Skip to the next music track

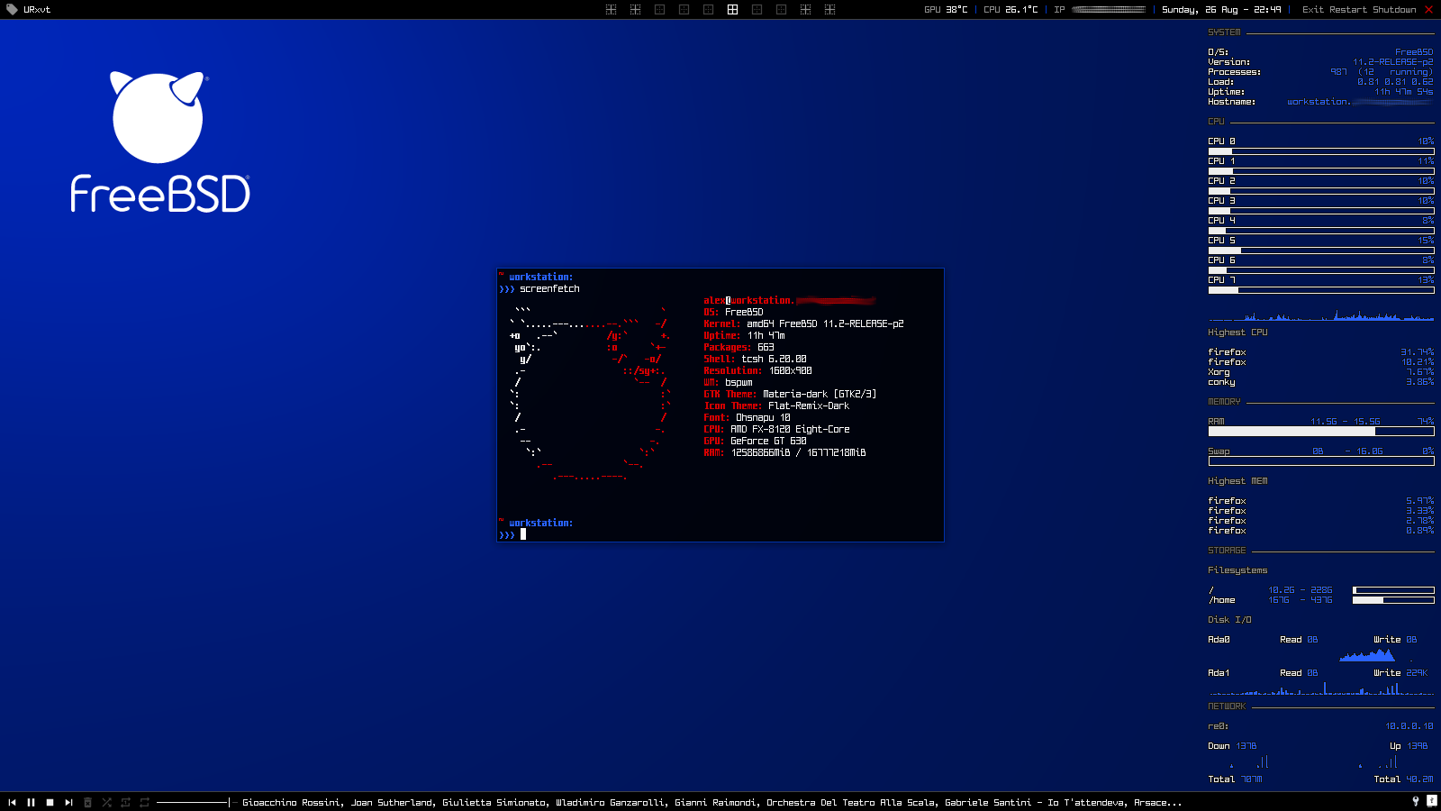[68, 802]
